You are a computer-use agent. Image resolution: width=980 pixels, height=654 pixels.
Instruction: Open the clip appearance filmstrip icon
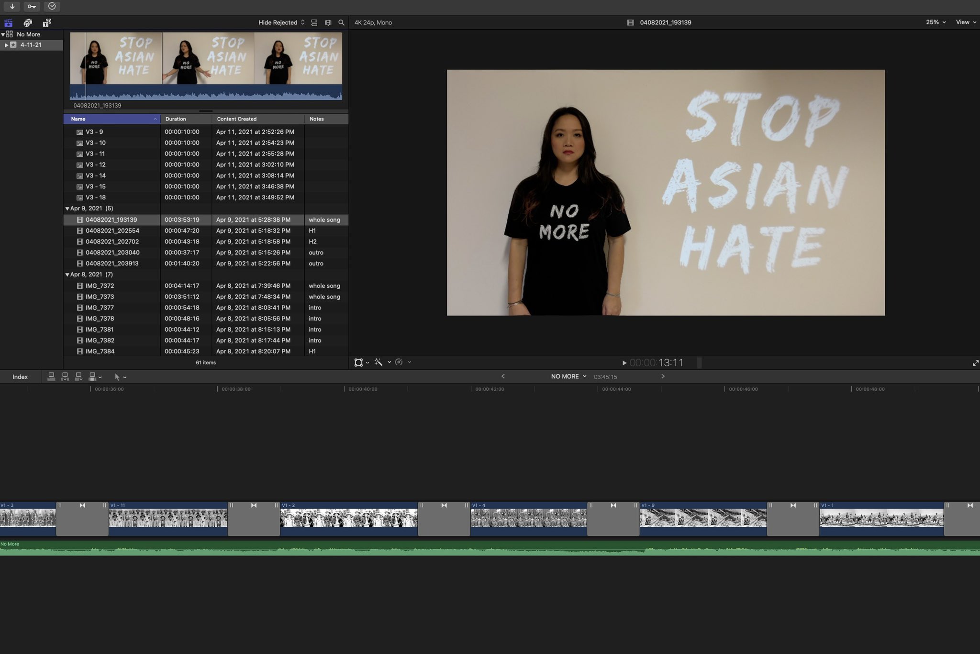click(x=328, y=22)
